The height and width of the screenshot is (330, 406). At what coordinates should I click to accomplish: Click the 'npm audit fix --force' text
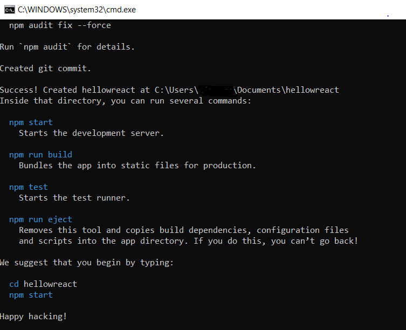coord(60,25)
